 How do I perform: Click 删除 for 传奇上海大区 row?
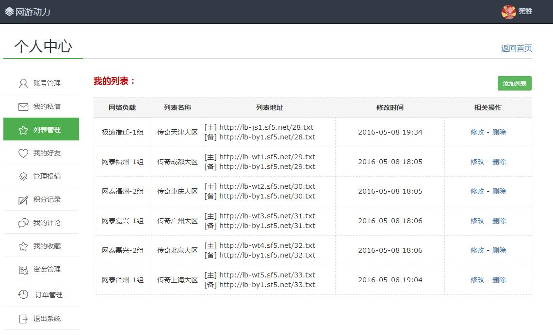[x=499, y=280]
